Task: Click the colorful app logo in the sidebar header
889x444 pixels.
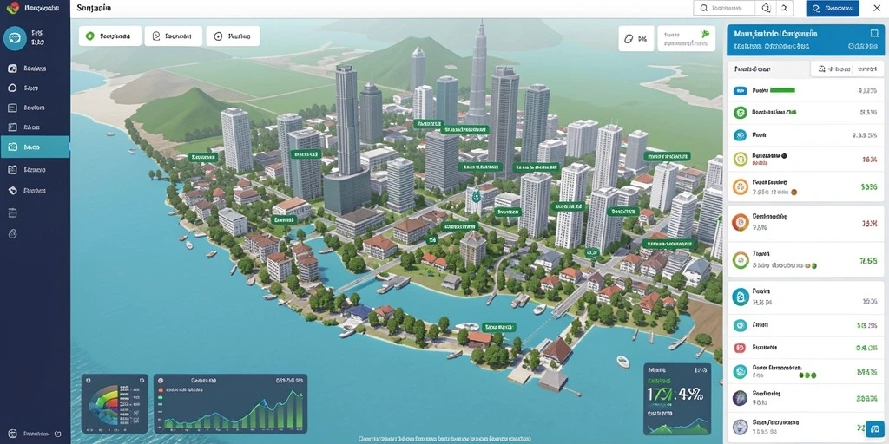Action: (x=12, y=8)
